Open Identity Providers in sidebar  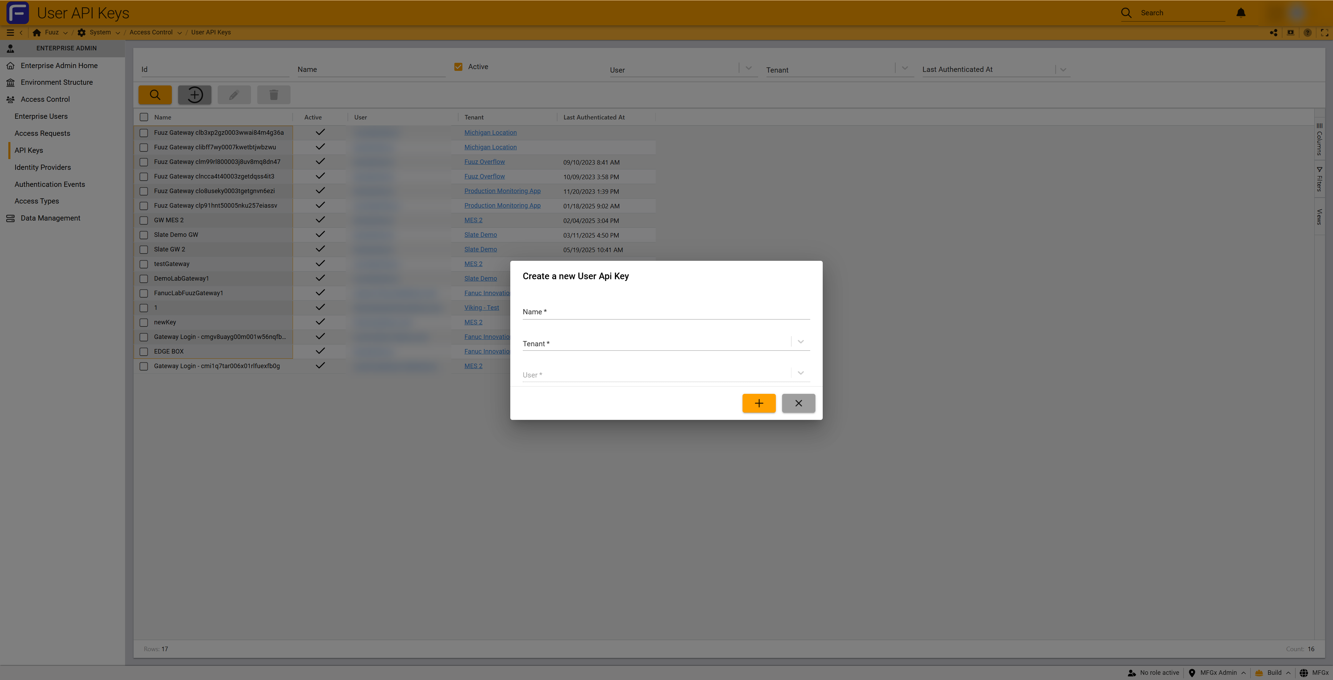pyautogui.click(x=42, y=167)
